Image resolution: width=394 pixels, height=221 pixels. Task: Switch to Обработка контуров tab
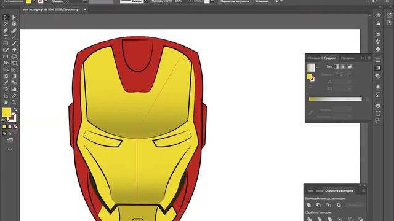coord(339,191)
